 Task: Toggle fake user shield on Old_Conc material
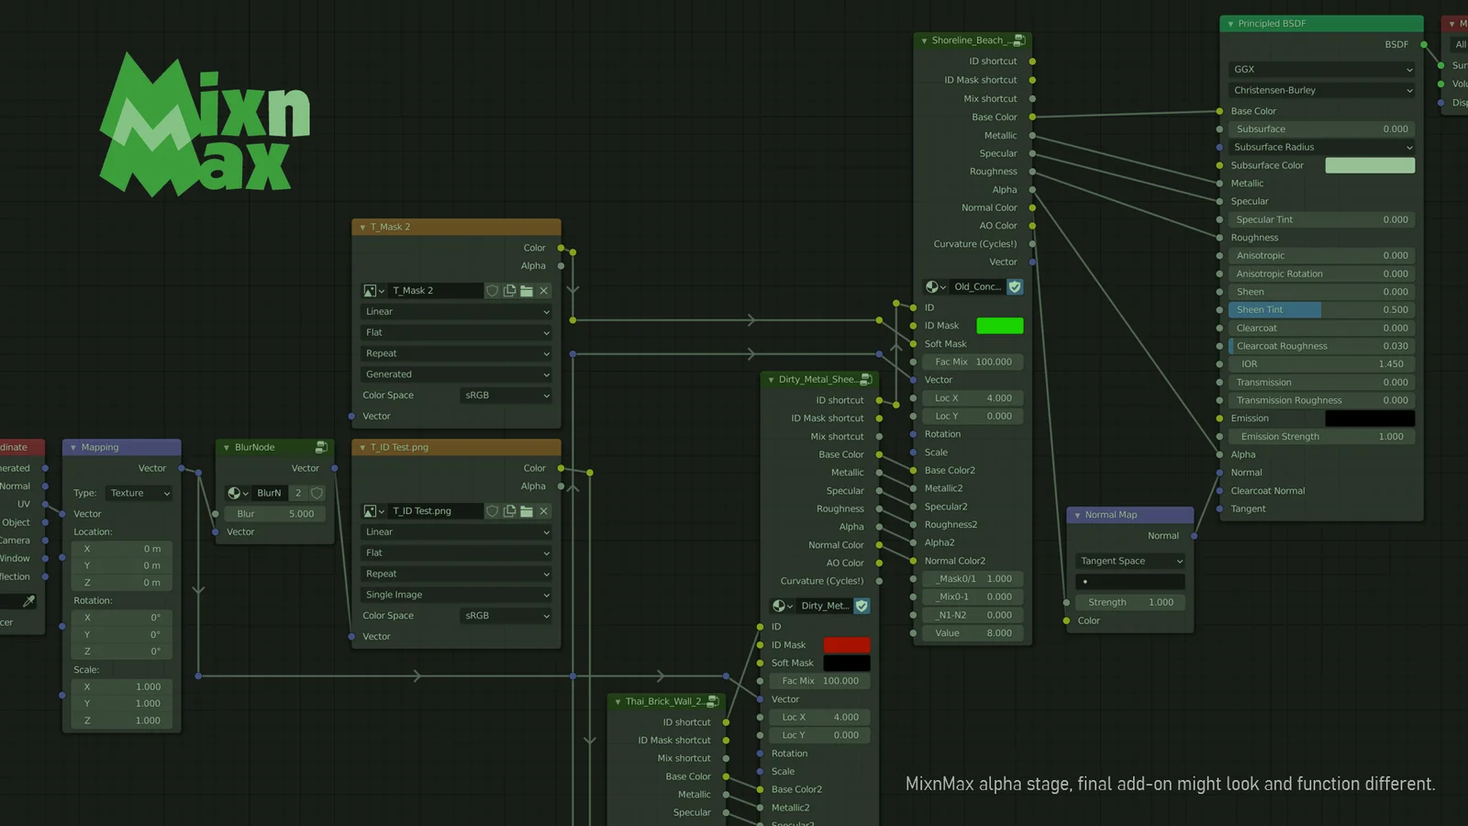pyautogui.click(x=1015, y=286)
